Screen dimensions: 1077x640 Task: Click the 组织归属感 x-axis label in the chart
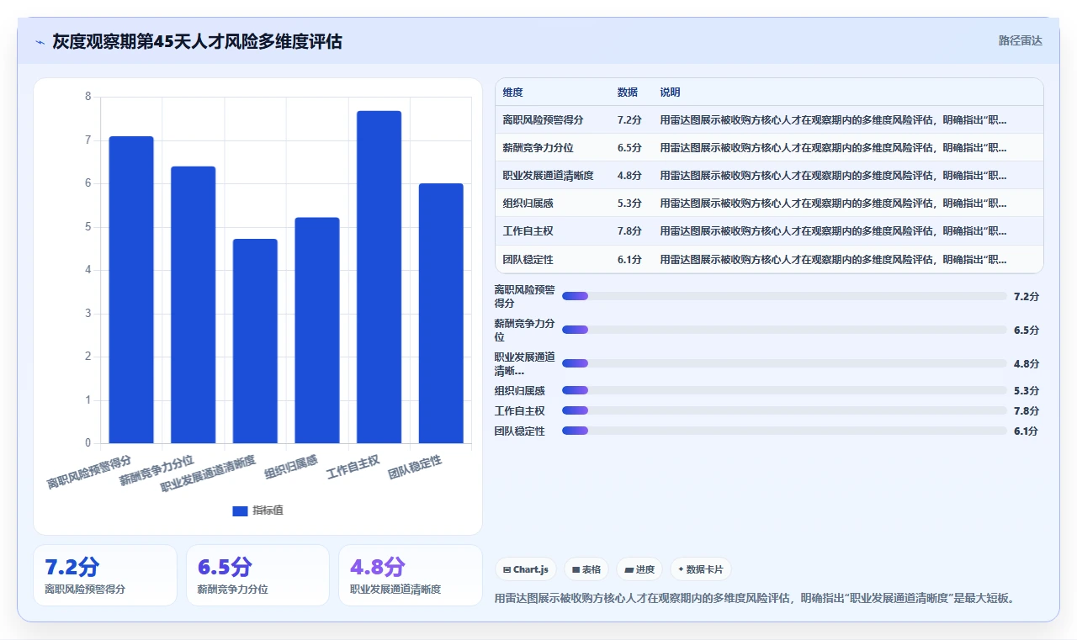(x=291, y=466)
